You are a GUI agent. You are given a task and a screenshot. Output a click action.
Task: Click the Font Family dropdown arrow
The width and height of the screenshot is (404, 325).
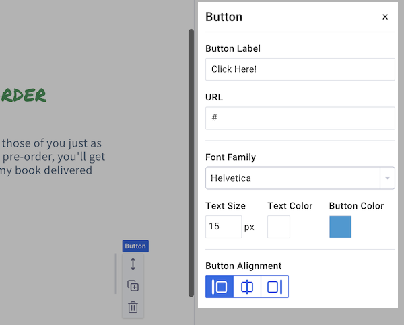[x=387, y=178]
